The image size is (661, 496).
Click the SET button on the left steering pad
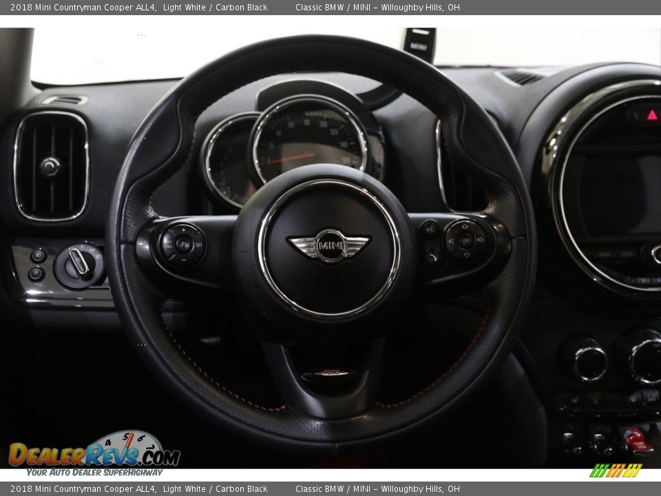click(x=198, y=245)
